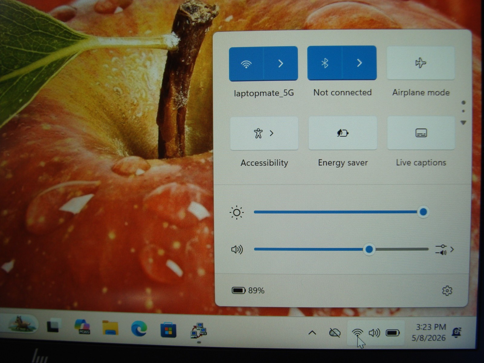Click the Airplane mode label
Screen dimensions: 484x363
(421, 92)
